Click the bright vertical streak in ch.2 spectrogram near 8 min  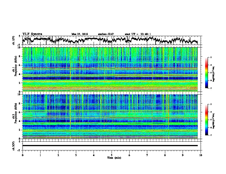(168, 117)
